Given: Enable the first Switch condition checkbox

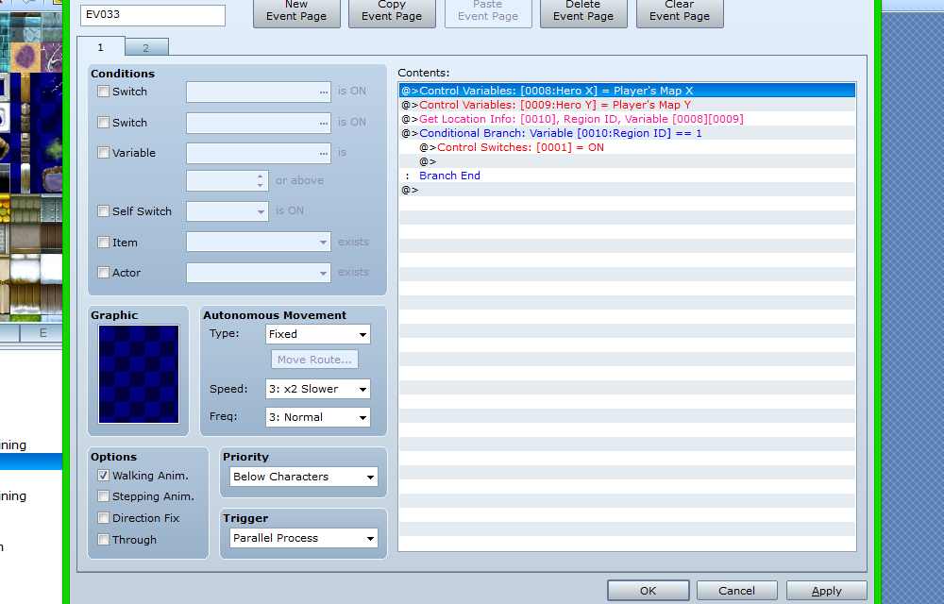Looking at the screenshot, I should [x=104, y=92].
